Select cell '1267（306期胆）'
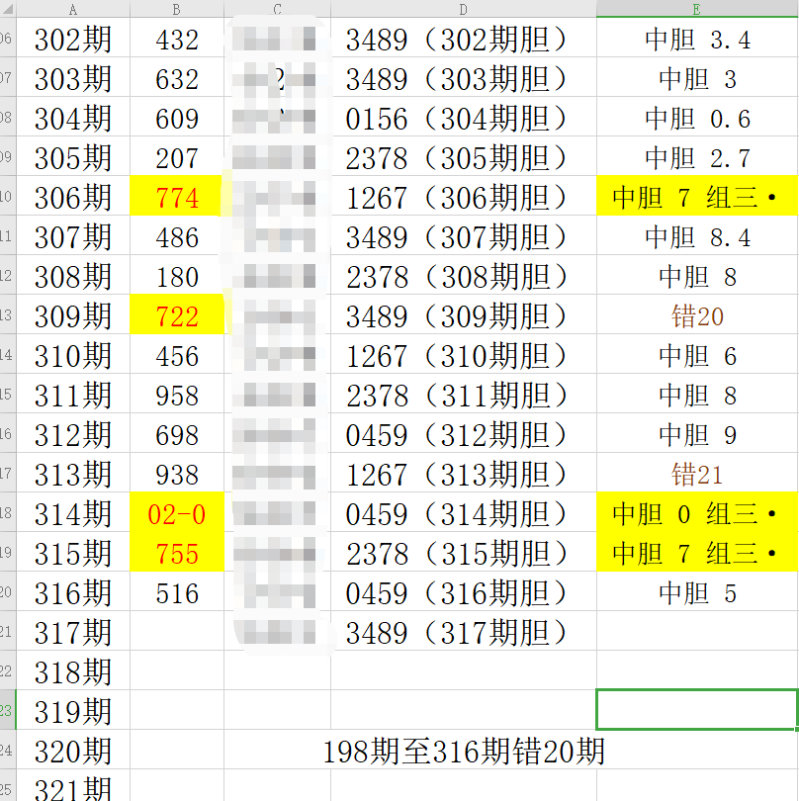Screen dimensions: 799x801 464,198
